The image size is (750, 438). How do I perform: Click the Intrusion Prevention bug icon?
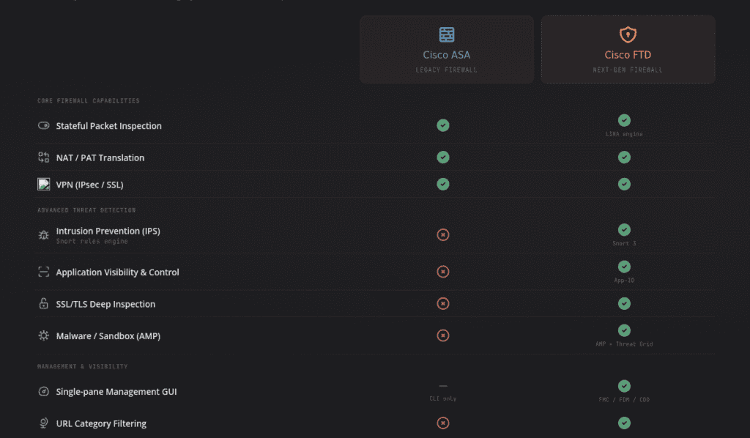coord(43,235)
